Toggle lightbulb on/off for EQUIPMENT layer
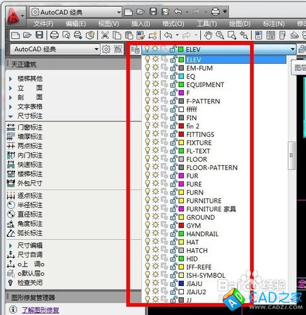 (147, 84)
